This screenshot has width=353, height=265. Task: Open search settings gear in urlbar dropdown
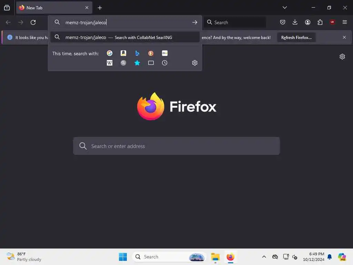pyautogui.click(x=195, y=63)
